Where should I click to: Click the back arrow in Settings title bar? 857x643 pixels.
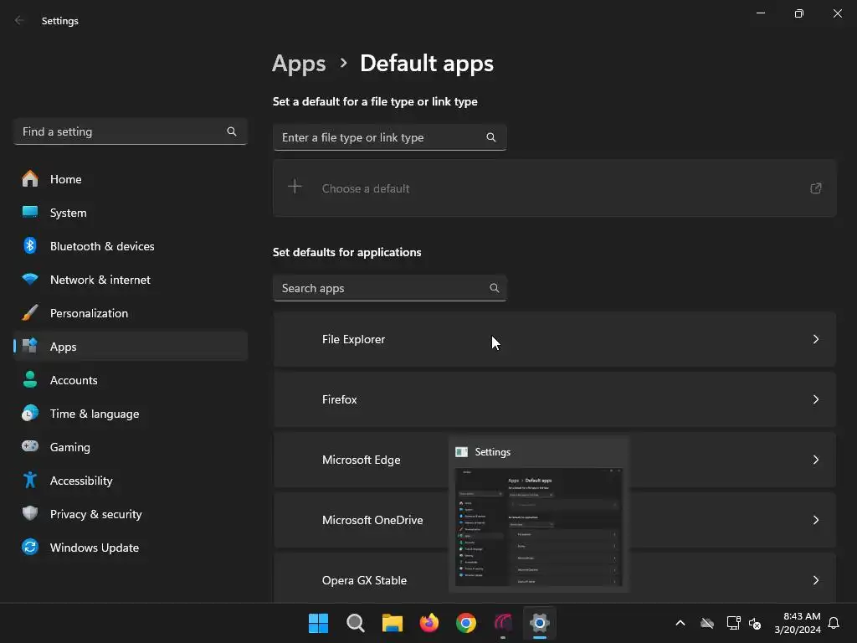pos(19,20)
